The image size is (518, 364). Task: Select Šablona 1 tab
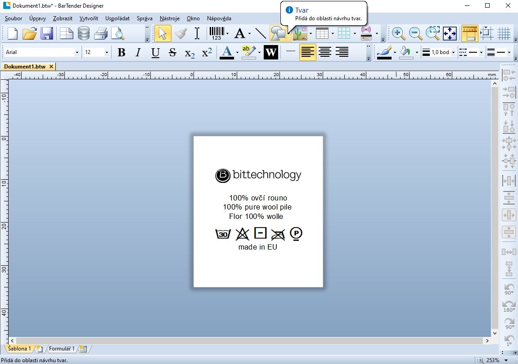(19, 349)
